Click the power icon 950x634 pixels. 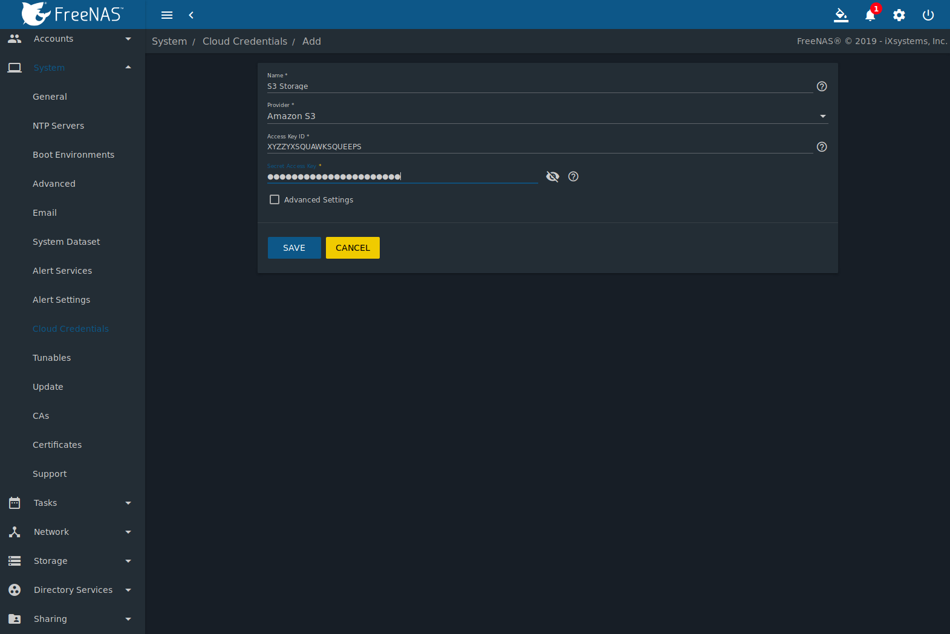point(928,15)
